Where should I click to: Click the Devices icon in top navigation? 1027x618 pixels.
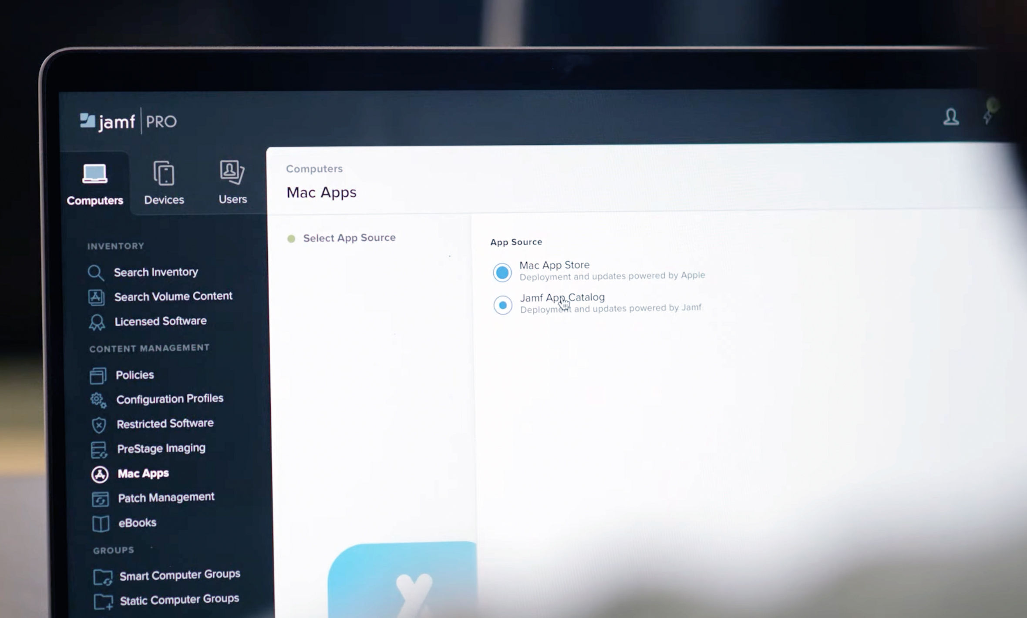pyautogui.click(x=164, y=181)
